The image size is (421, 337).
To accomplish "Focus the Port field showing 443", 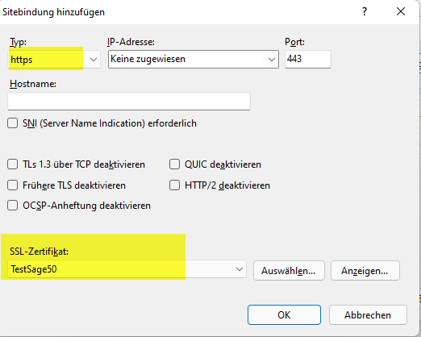I will (308, 59).
